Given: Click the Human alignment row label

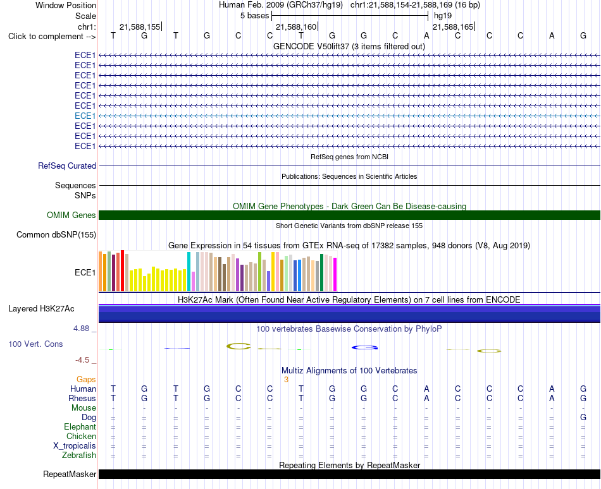Looking at the screenshot, I should pyautogui.click(x=83, y=389).
